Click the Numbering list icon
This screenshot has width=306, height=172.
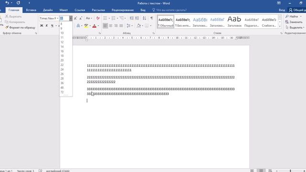pyautogui.click(x=113, y=18)
